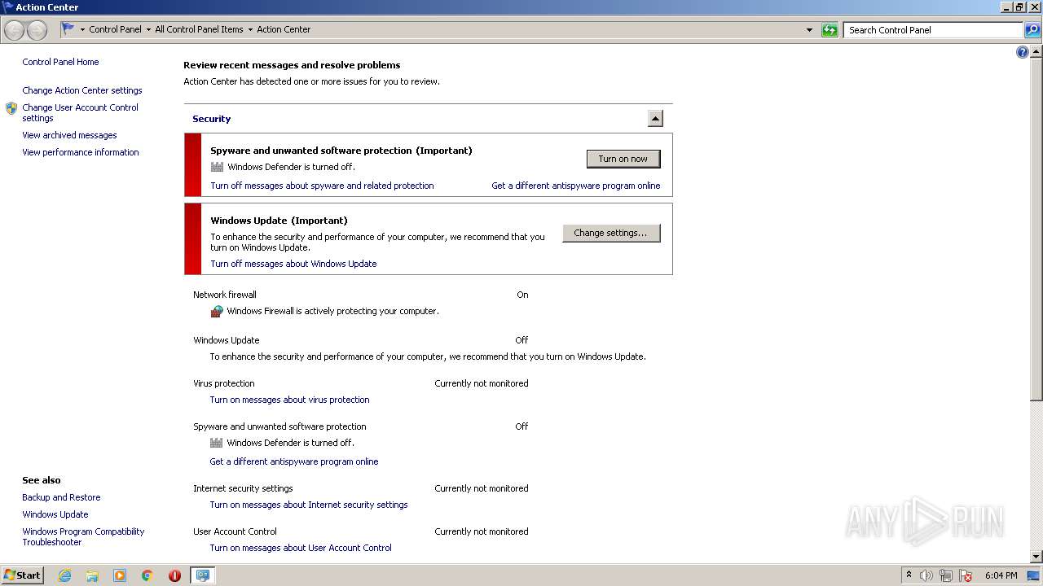
Task: Click the Forward navigation arrow
Action: pyautogui.click(x=37, y=30)
